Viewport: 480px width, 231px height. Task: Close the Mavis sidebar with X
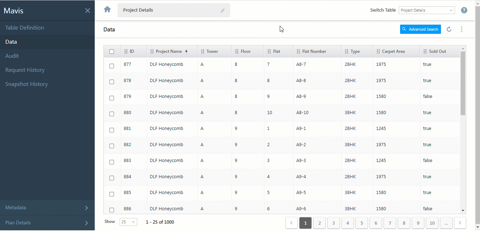(x=88, y=11)
